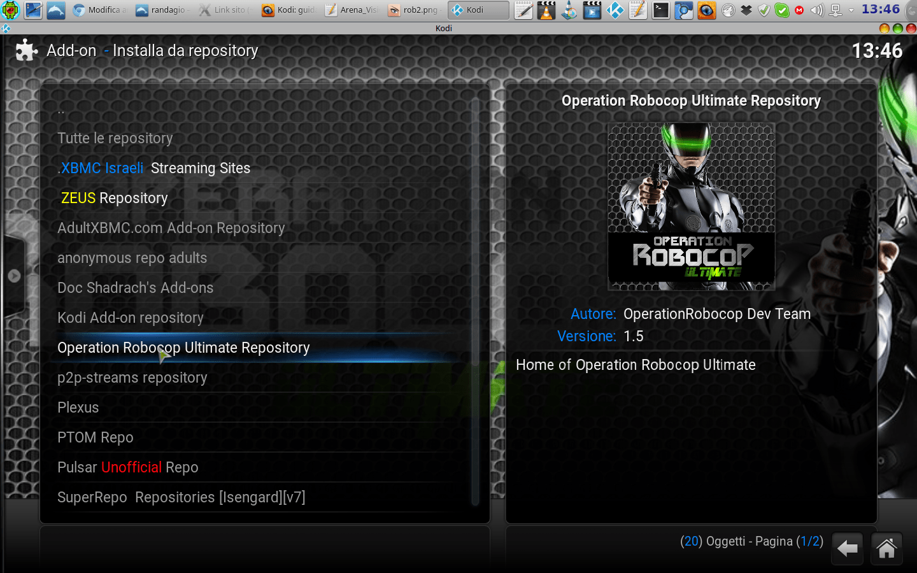Click the green maximize window button
The image size is (917, 573).
[898, 28]
